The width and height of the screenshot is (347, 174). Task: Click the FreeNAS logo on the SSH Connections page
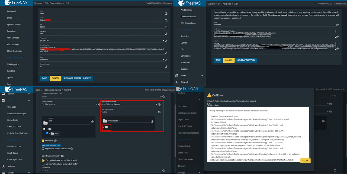point(17,3)
